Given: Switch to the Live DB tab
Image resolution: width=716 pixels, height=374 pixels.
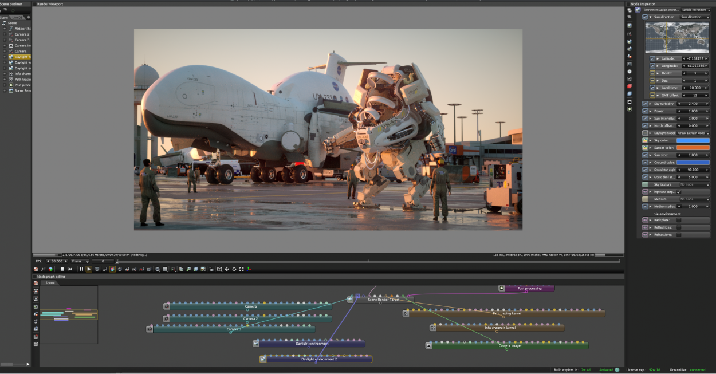Looking at the screenshot, I should pos(17,18).
